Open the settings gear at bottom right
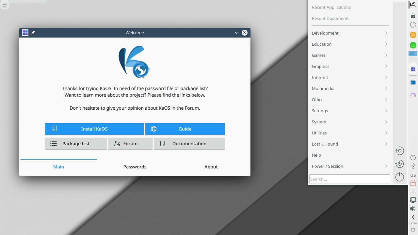 point(413,229)
